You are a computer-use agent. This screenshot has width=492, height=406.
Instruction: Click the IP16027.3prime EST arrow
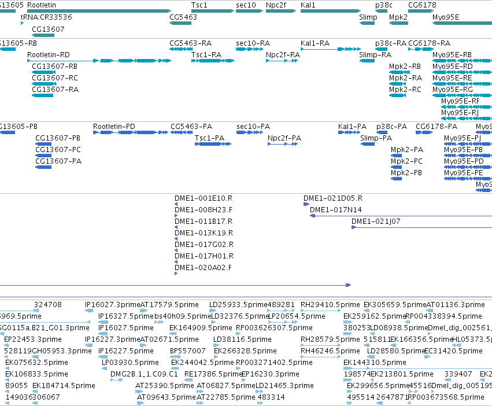pyautogui.click(x=89, y=311)
